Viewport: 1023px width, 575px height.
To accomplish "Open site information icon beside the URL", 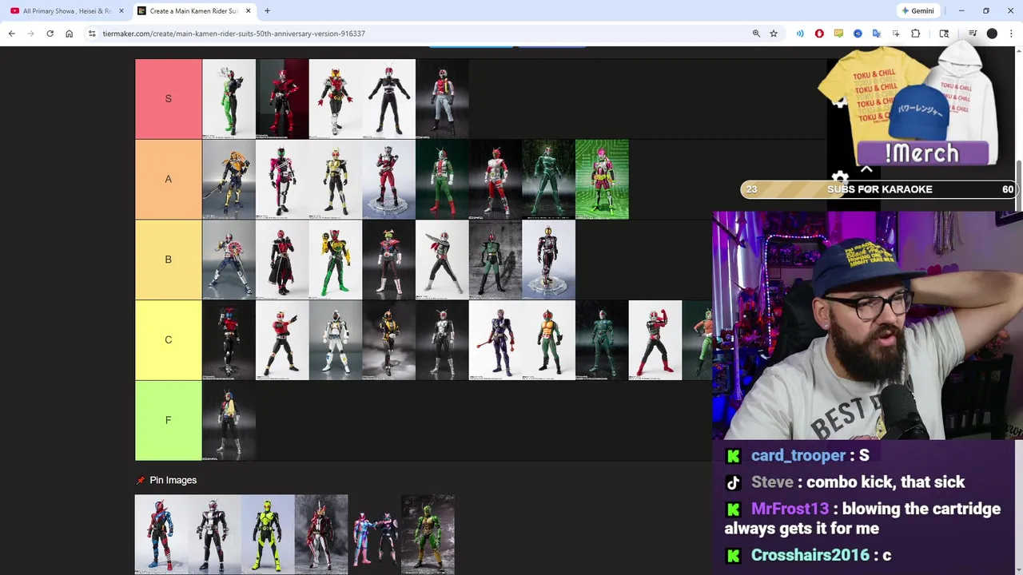I will pos(92,34).
